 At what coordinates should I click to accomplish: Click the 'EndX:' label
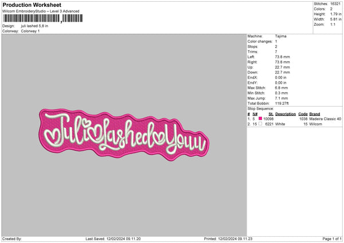pos(252,77)
